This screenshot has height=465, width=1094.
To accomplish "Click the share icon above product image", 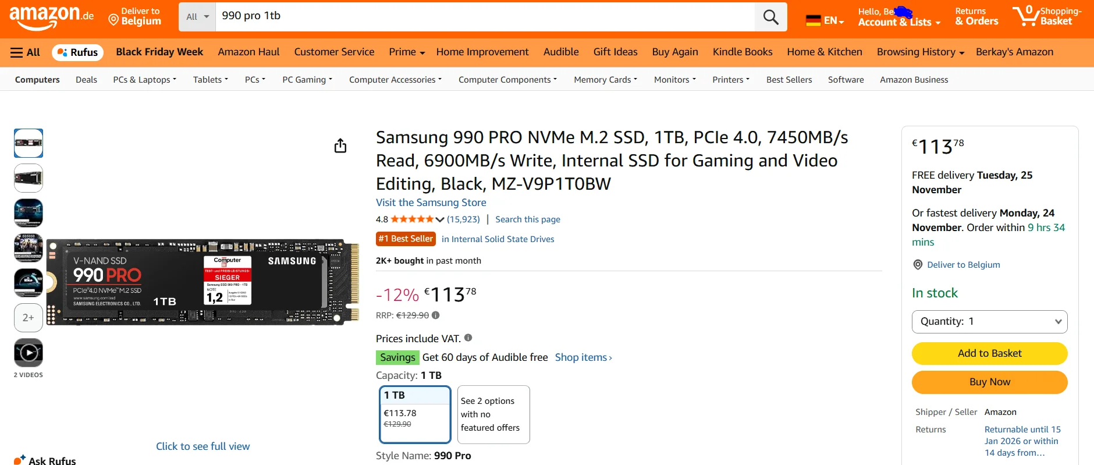I will tap(340, 145).
